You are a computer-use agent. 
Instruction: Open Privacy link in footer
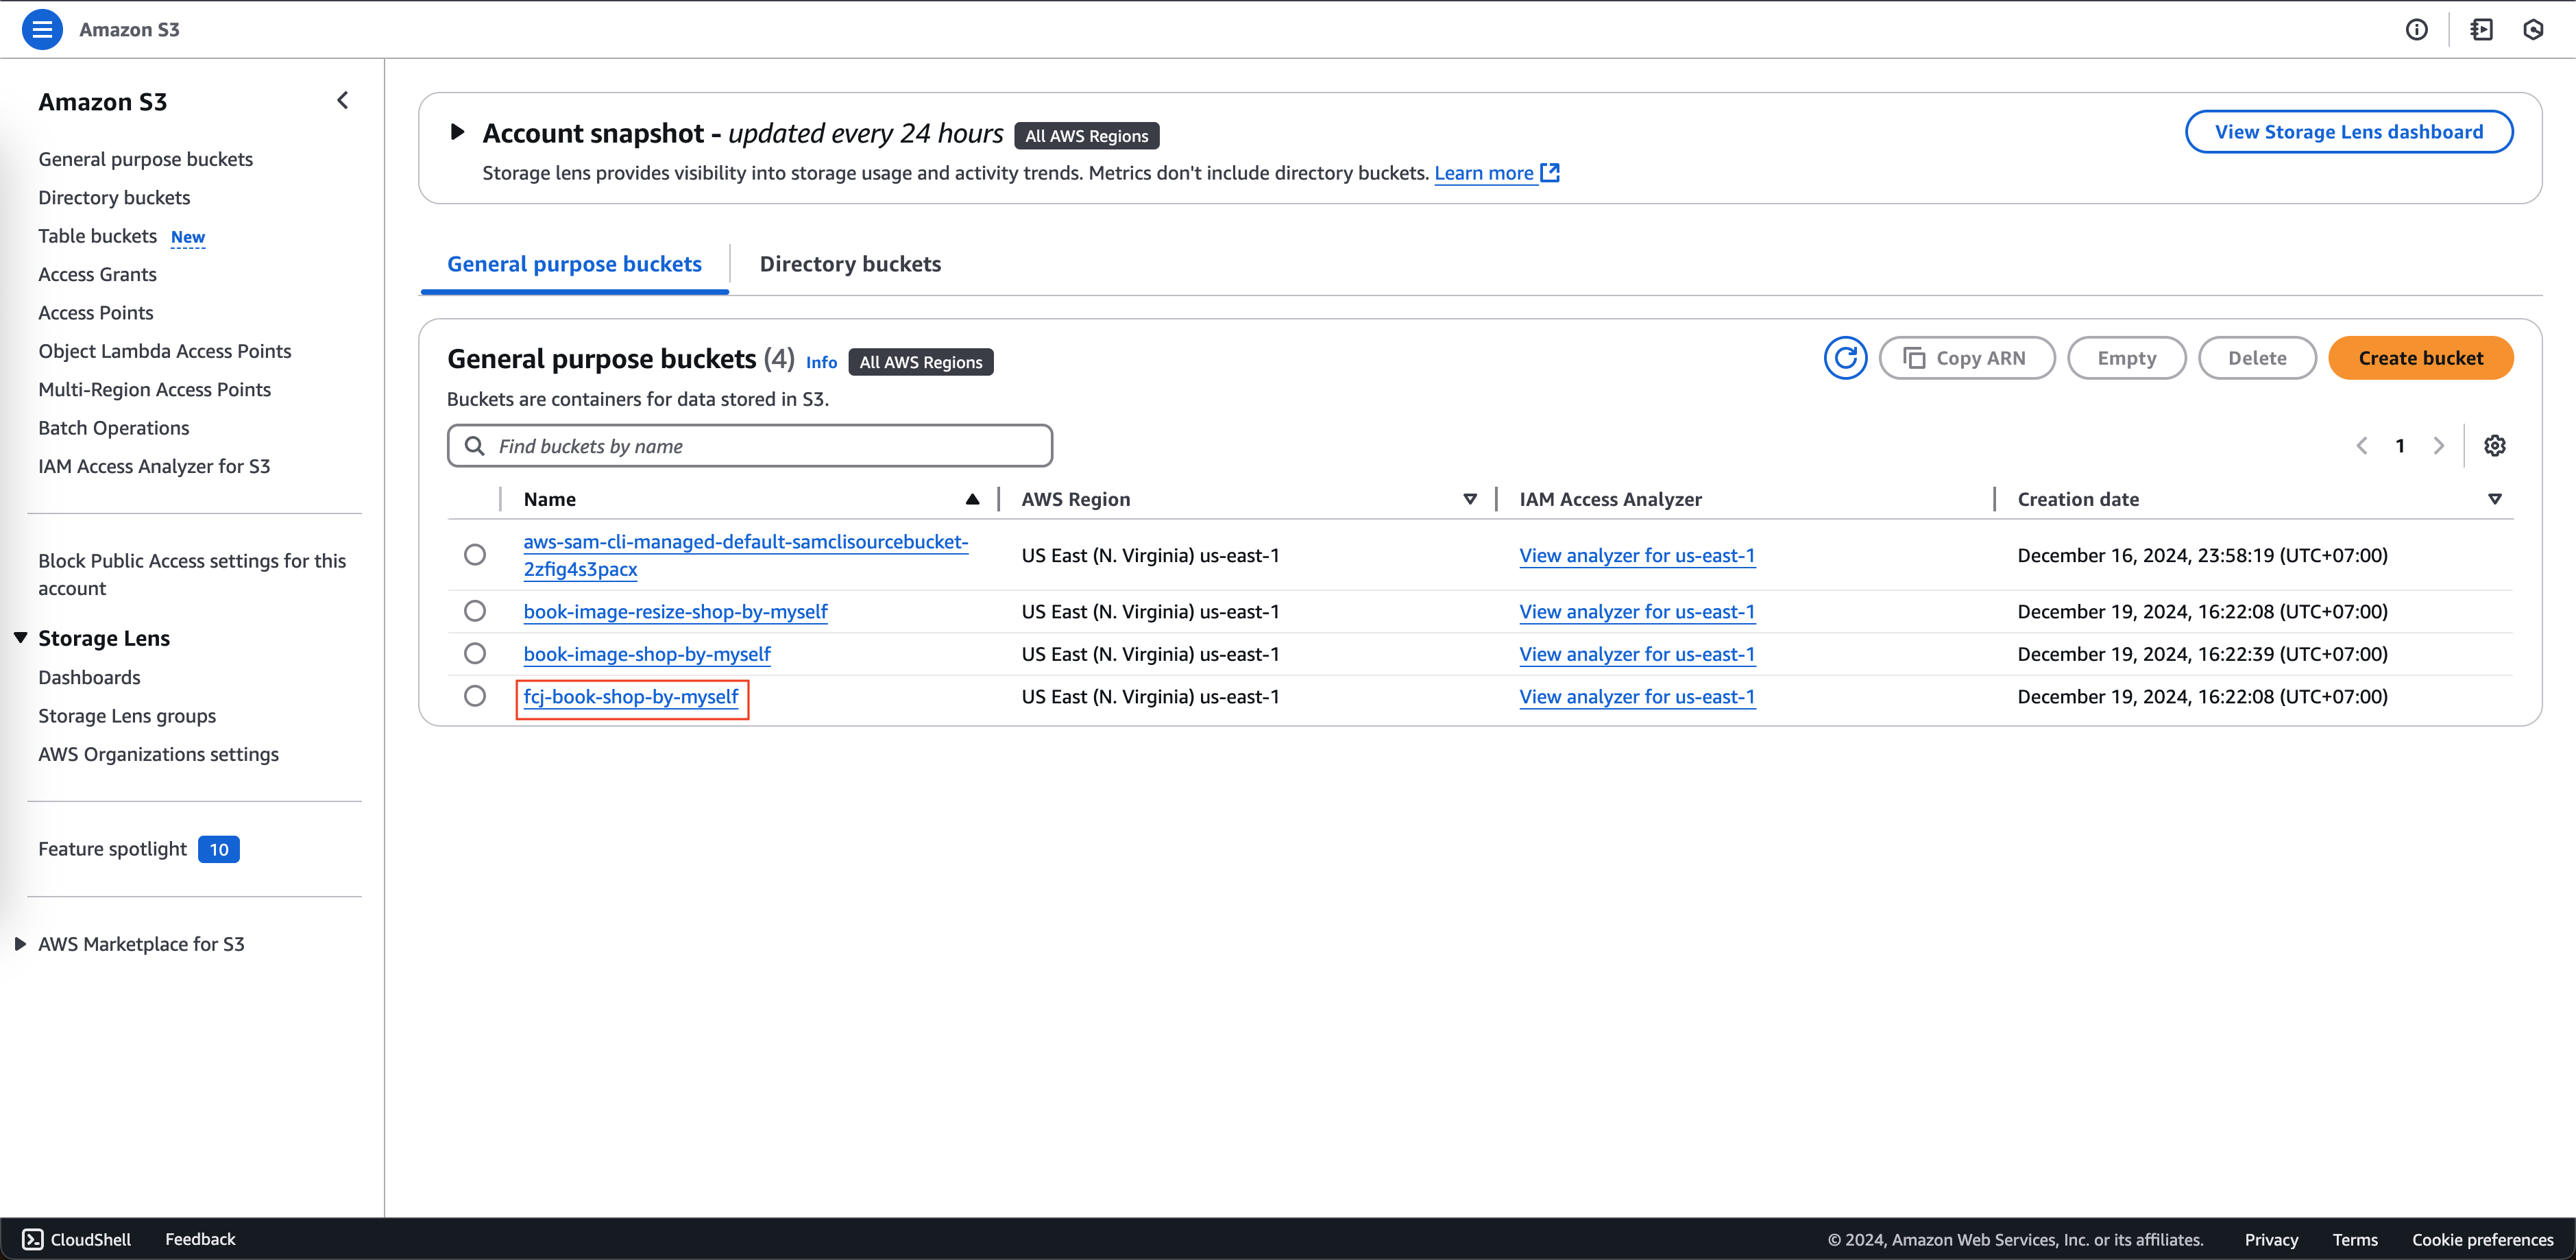click(x=2271, y=1240)
